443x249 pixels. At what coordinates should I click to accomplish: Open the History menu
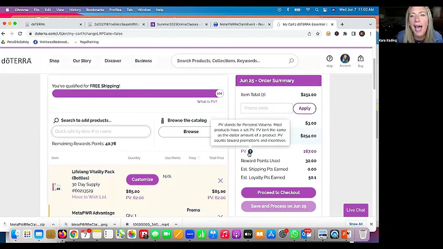75,10
